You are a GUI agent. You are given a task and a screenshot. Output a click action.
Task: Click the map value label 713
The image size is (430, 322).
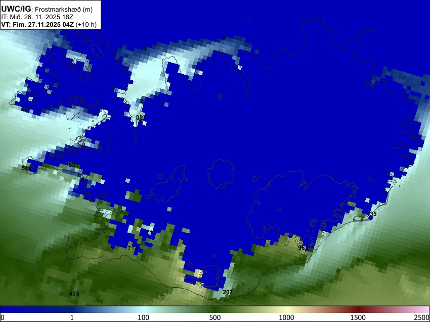133,248
